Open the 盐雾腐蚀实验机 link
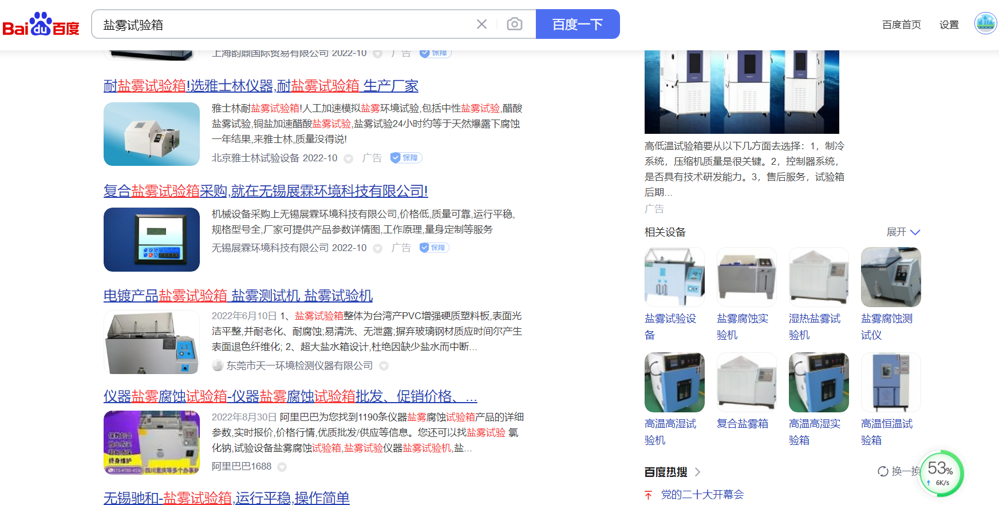 pyautogui.click(x=743, y=327)
